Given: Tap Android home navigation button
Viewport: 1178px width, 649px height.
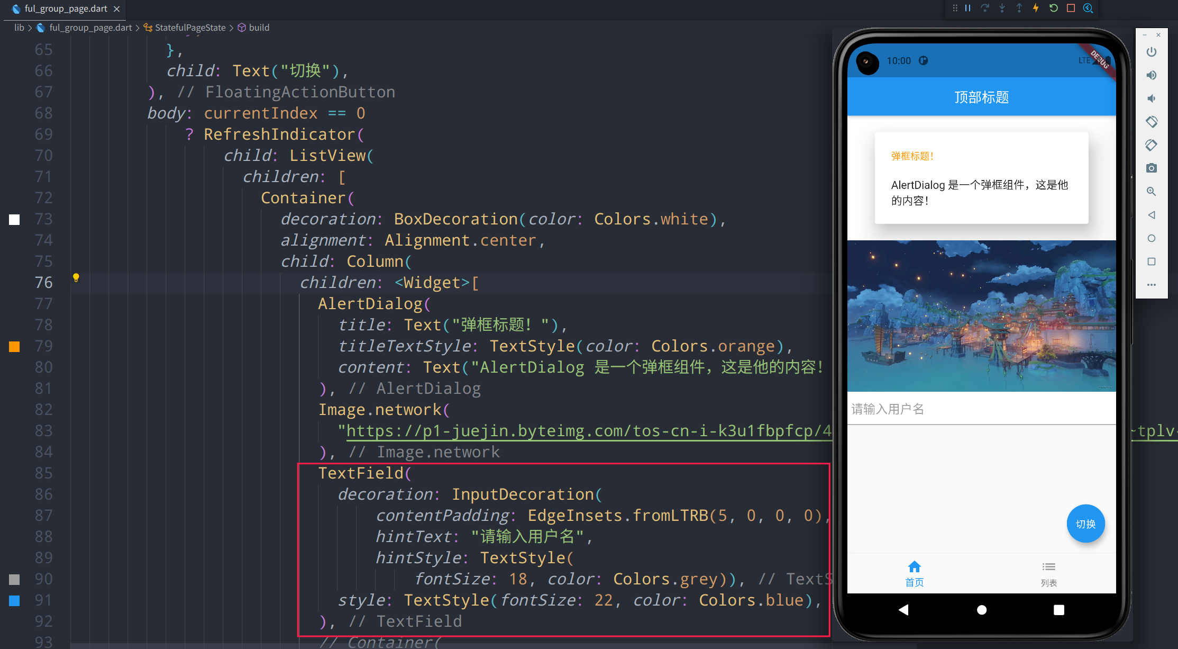Looking at the screenshot, I should (982, 610).
